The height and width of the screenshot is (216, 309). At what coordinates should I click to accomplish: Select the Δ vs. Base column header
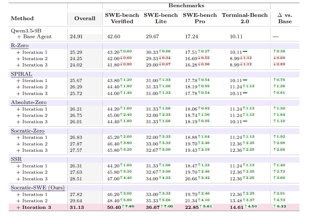(x=285, y=18)
